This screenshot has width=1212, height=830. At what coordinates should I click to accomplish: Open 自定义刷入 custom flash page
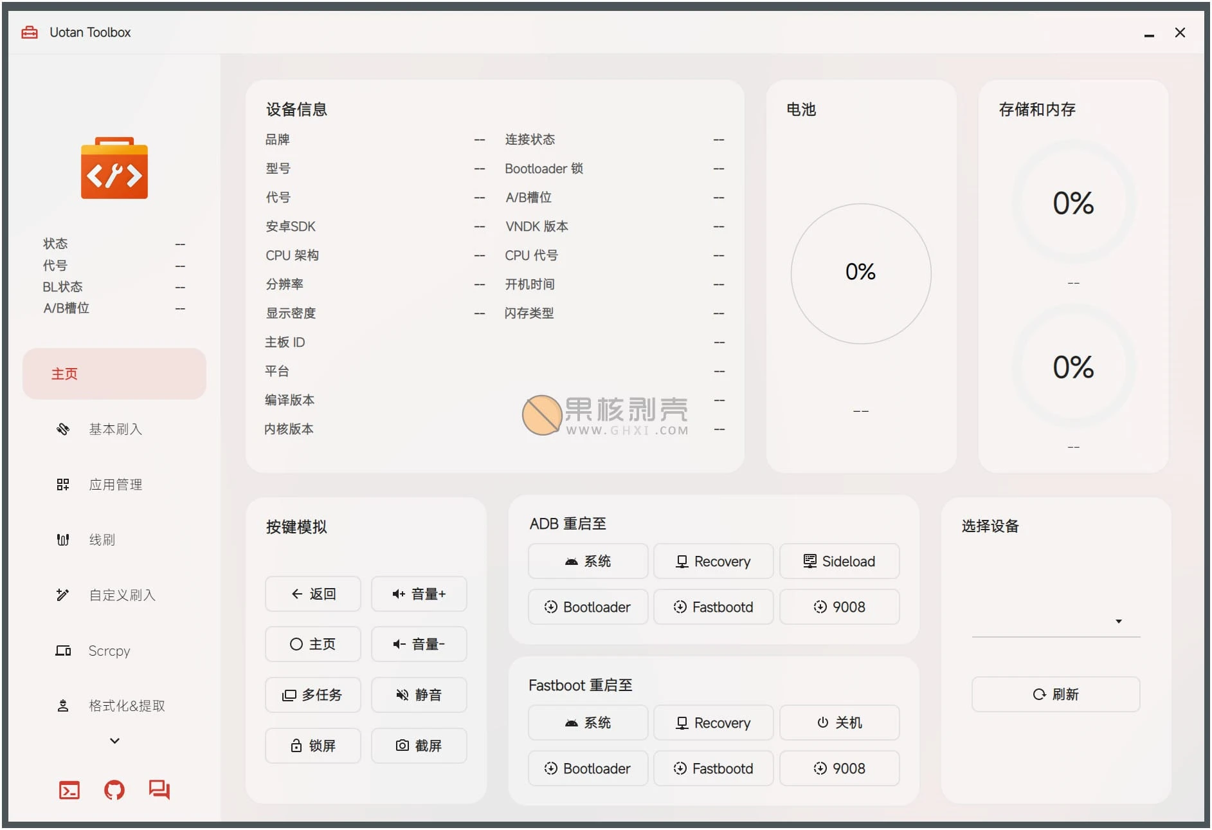click(x=114, y=595)
